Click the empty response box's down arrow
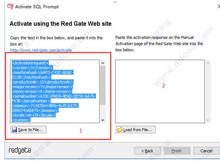Image resolution: width=220 pixels, height=161 pixels. (208, 120)
